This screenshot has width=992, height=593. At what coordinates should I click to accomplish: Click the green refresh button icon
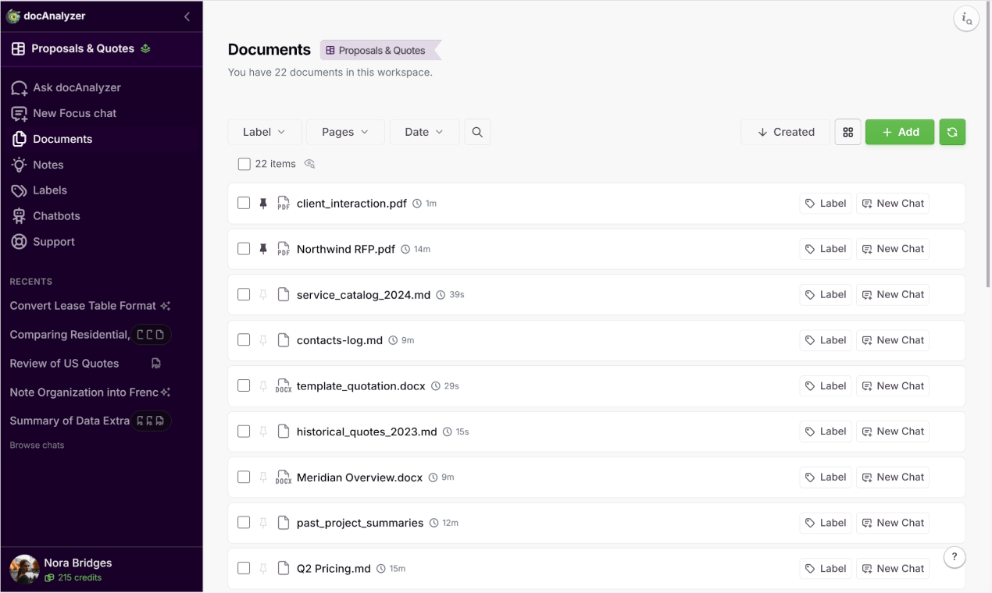(952, 132)
